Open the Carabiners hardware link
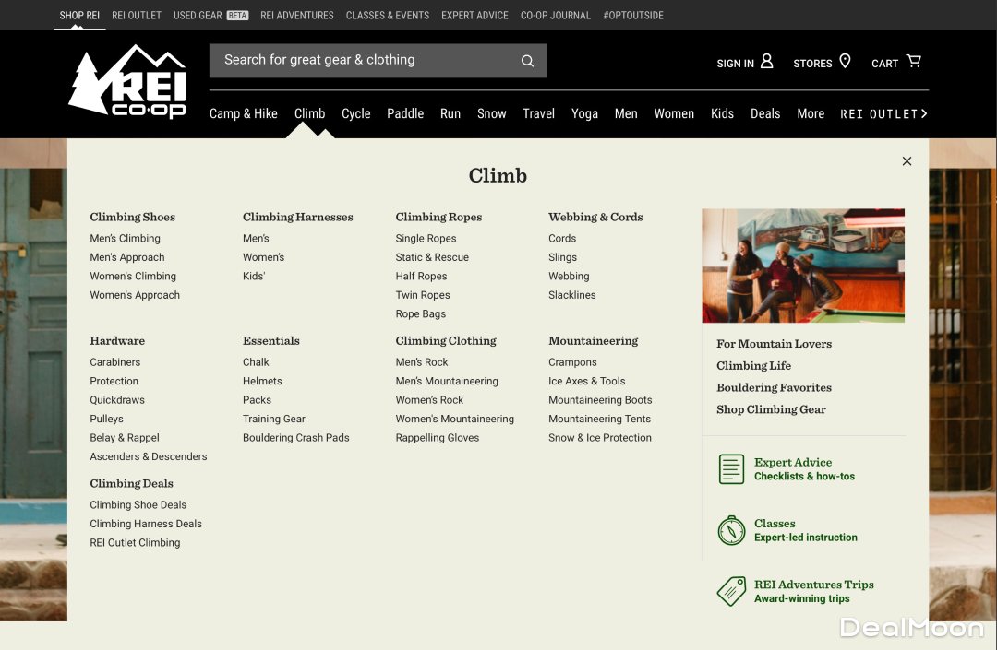This screenshot has height=650, width=997. [x=114, y=362]
